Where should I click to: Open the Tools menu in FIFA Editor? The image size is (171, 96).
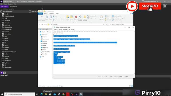pyautogui.click(x=5, y=4)
